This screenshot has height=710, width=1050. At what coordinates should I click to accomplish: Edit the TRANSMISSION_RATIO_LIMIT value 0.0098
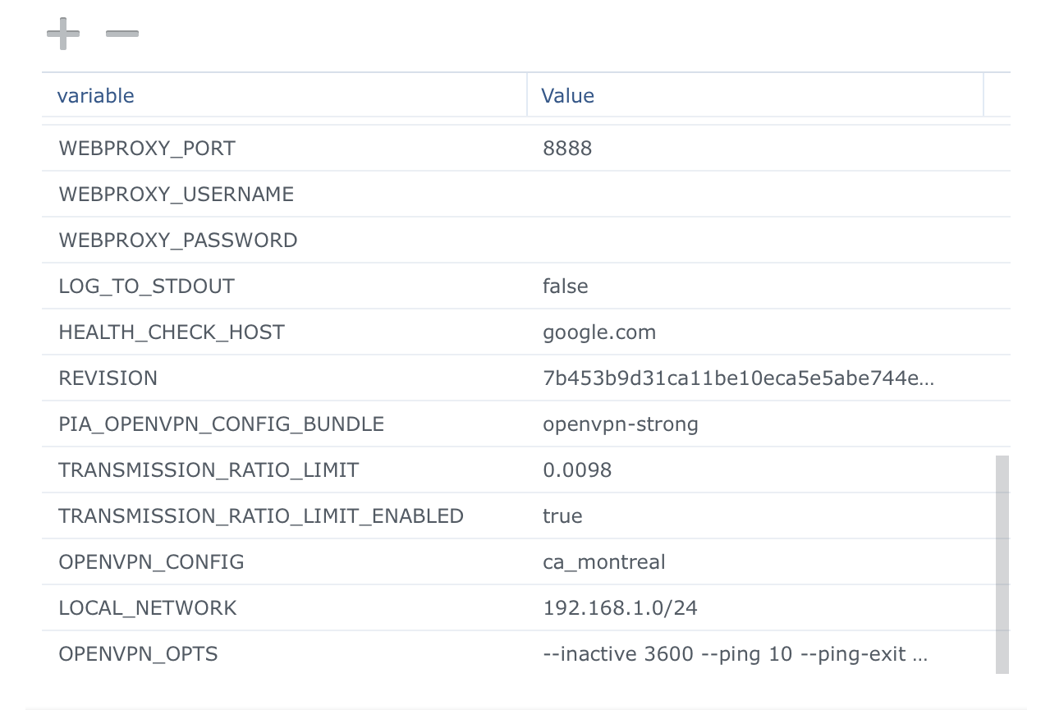(x=577, y=470)
